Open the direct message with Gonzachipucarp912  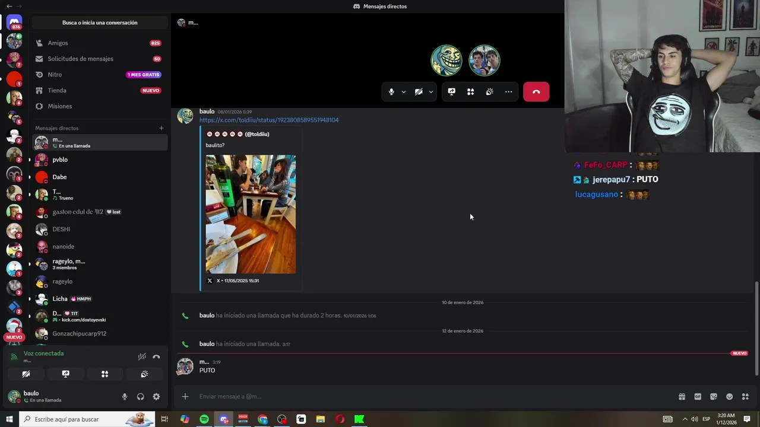click(100, 333)
